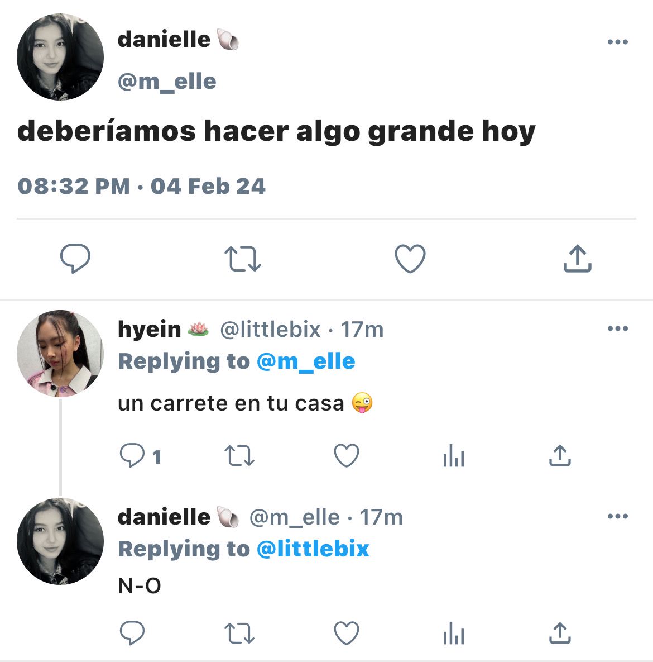Open more options on hyein's reply
653x662 pixels.
point(618,328)
